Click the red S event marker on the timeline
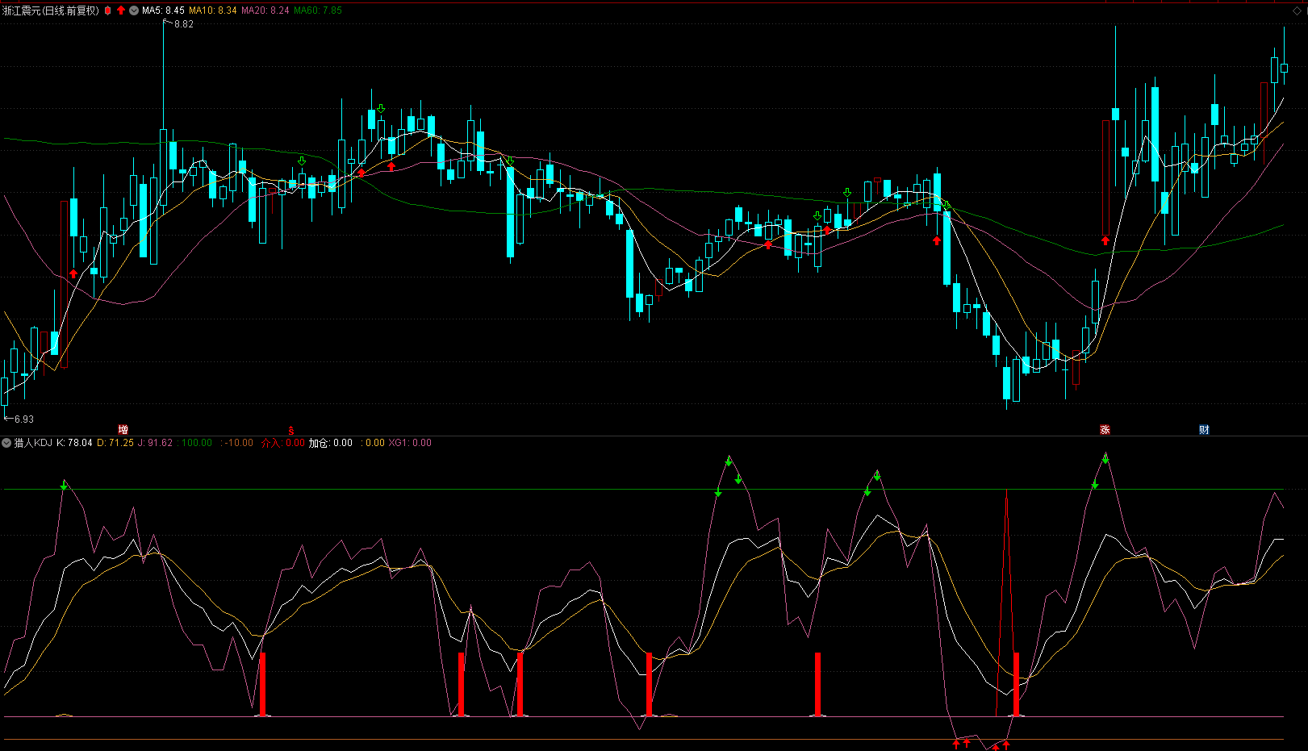This screenshot has height=751, width=1308. tap(291, 430)
